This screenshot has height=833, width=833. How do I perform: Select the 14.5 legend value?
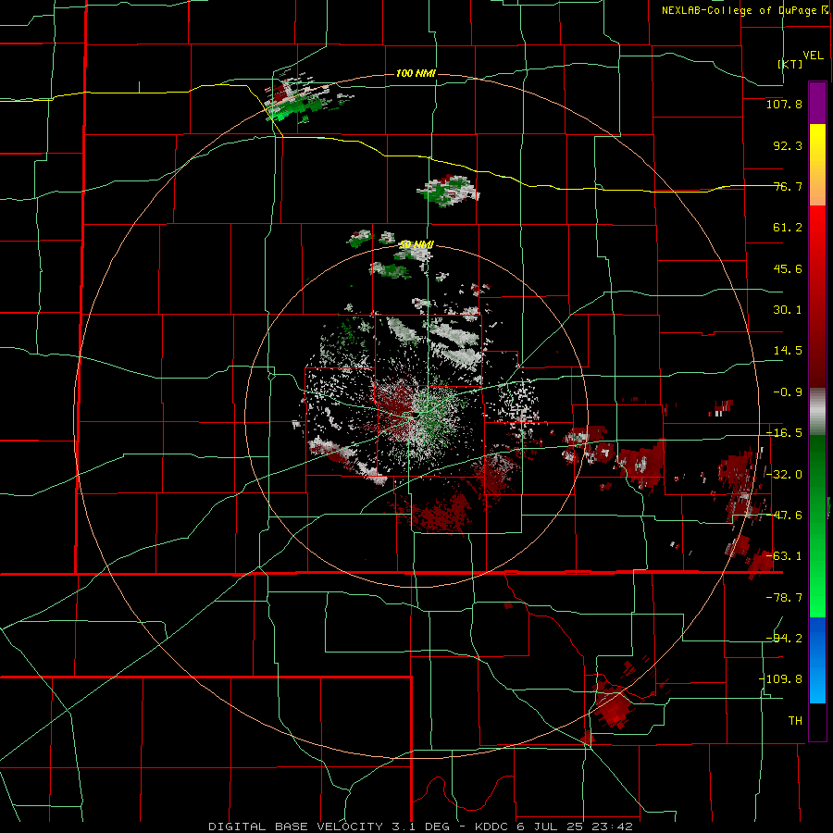pos(788,351)
